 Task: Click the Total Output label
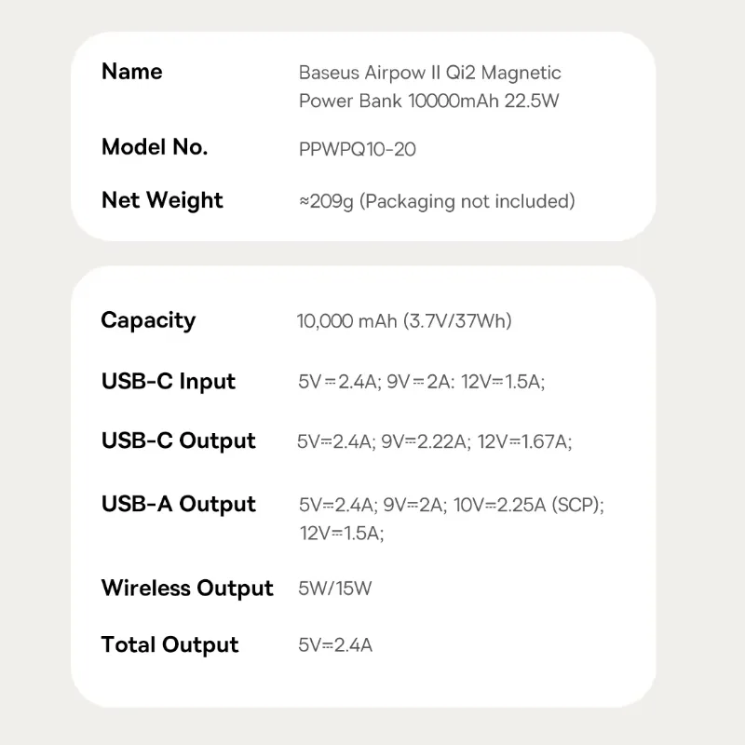pos(170,645)
